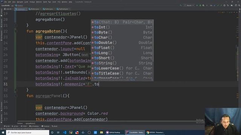The height and width of the screenshot is (135, 241).
Task: Open the Terminal tool window
Action: 46,126
